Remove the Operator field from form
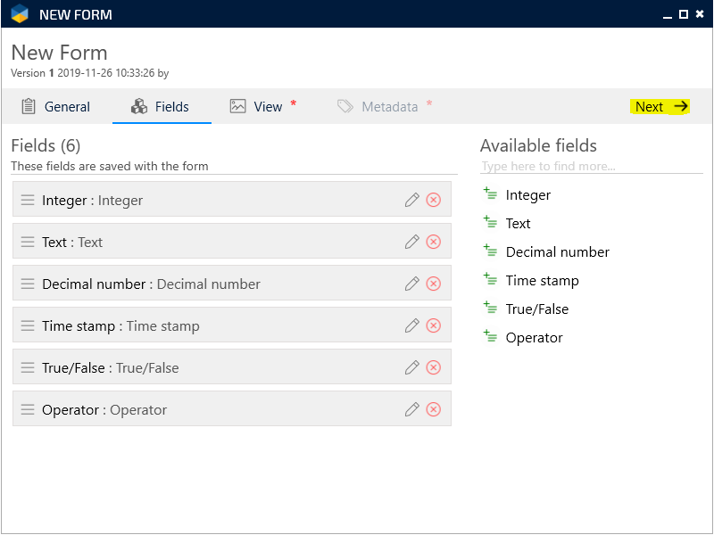 [x=434, y=409]
